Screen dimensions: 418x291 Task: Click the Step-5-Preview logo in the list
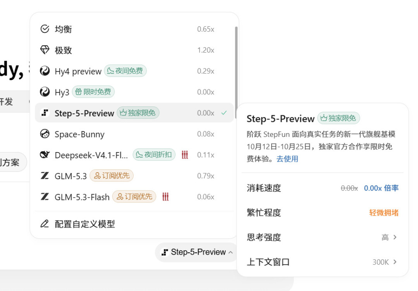[x=45, y=113]
